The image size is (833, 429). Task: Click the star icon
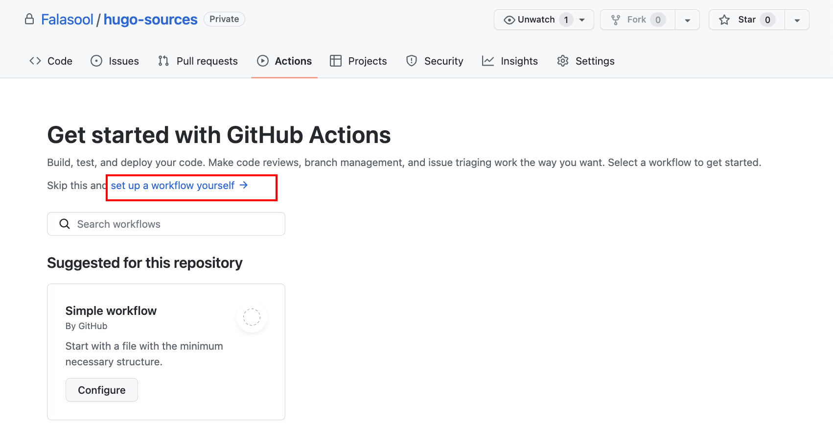pyautogui.click(x=724, y=20)
